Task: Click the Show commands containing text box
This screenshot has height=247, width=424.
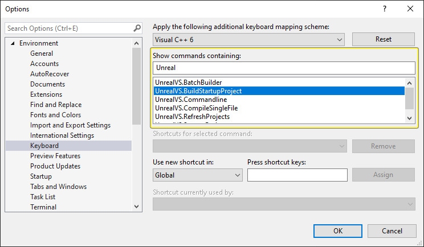Action: click(284, 68)
